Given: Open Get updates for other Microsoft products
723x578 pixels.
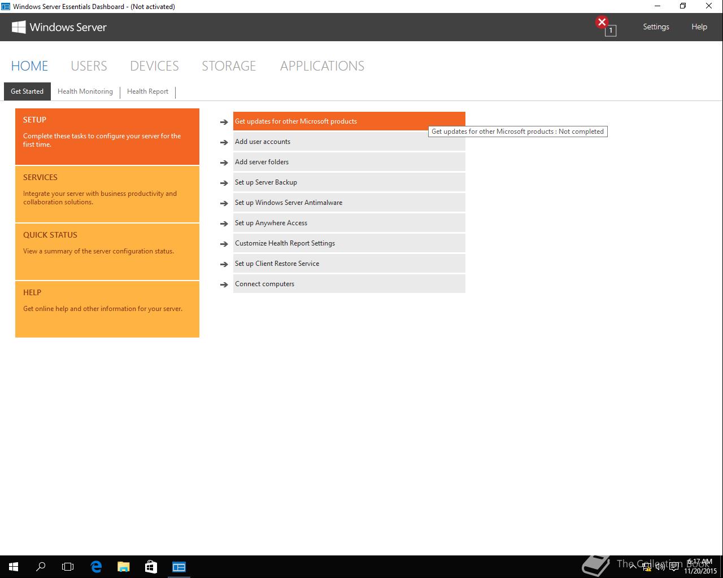Looking at the screenshot, I should [x=349, y=121].
